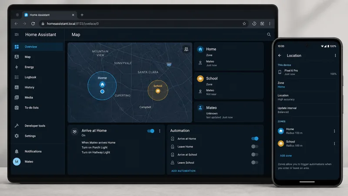The height and width of the screenshot is (196, 348).
Task: Click the Home zone marker on map
Action: (102, 84)
